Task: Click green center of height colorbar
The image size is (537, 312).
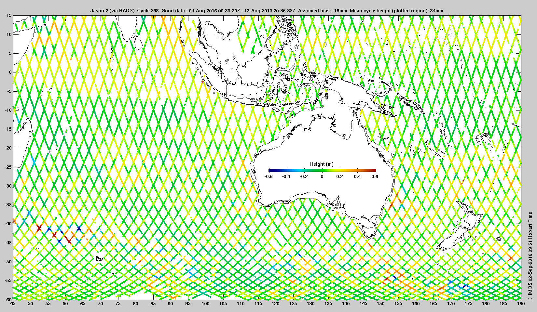Action: [322, 170]
